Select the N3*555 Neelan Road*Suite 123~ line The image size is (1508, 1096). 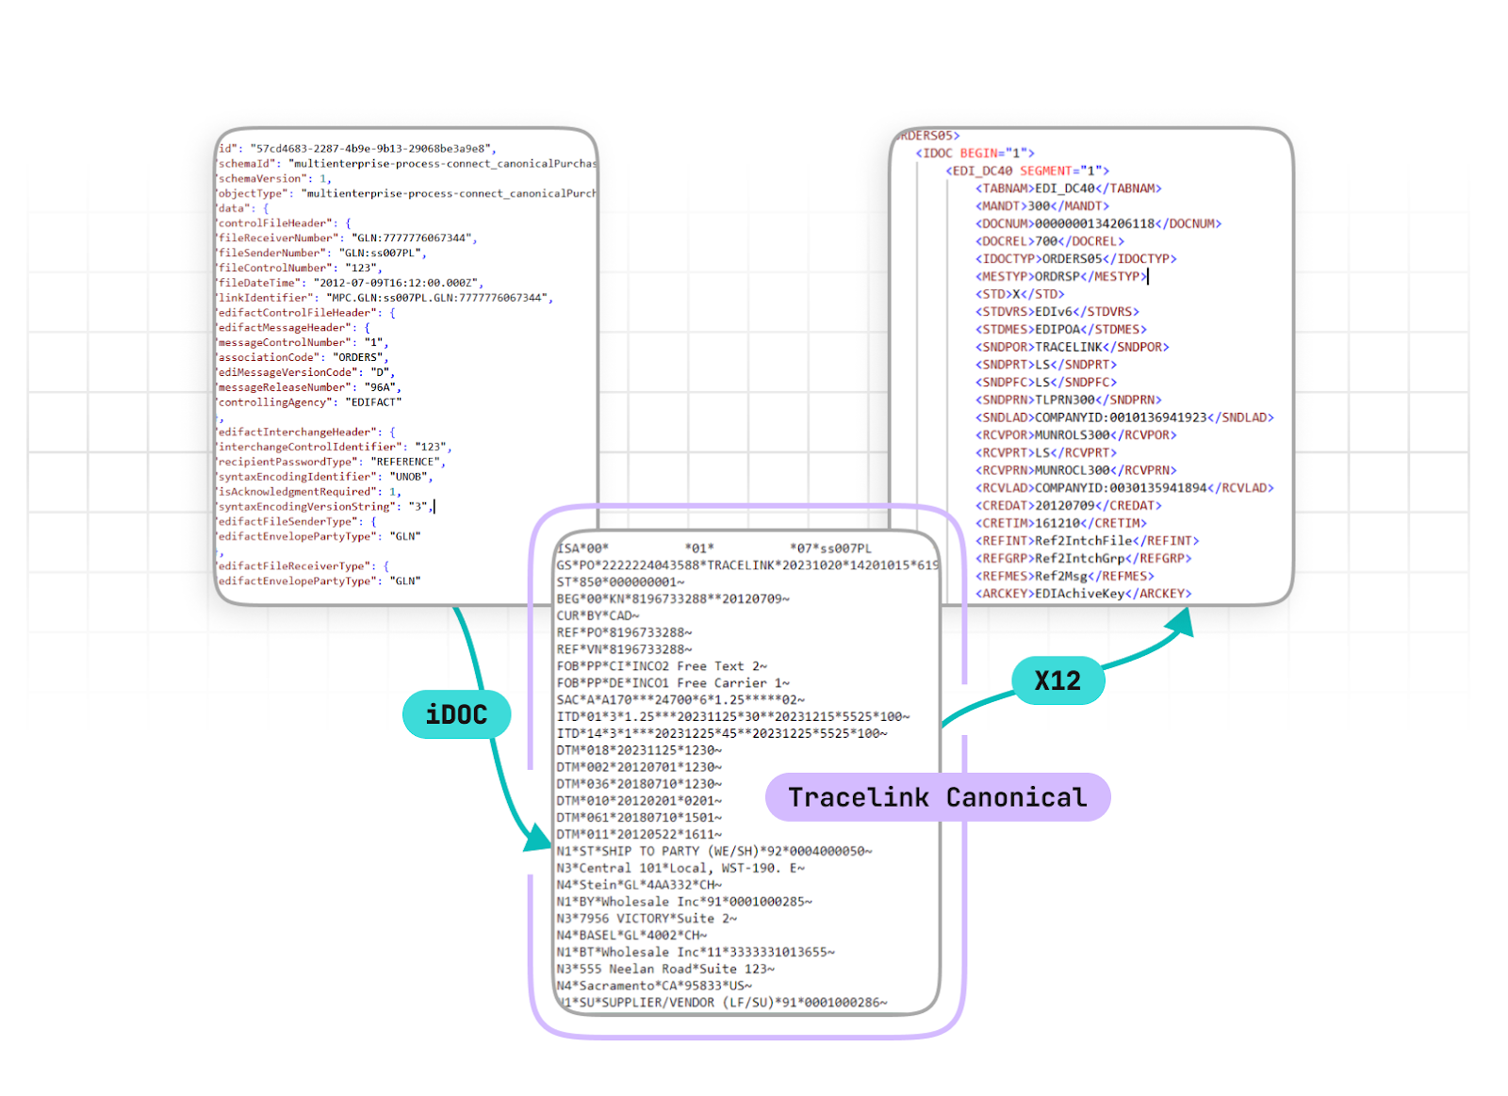point(665,970)
